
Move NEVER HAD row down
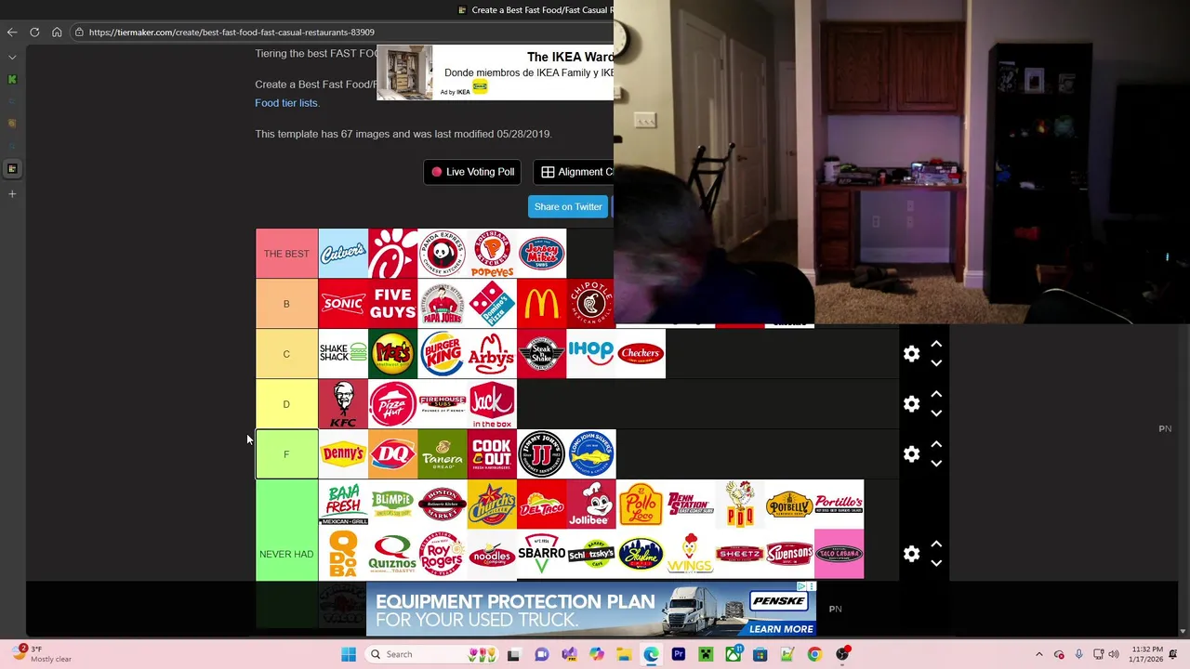(x=936, y=563)
